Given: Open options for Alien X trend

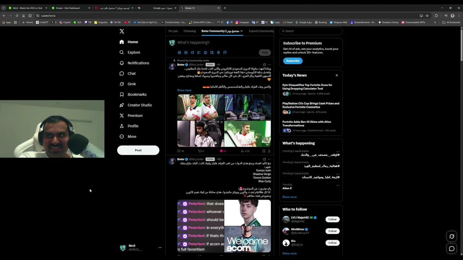Looking at the screenshot, I should coord(338,185).
